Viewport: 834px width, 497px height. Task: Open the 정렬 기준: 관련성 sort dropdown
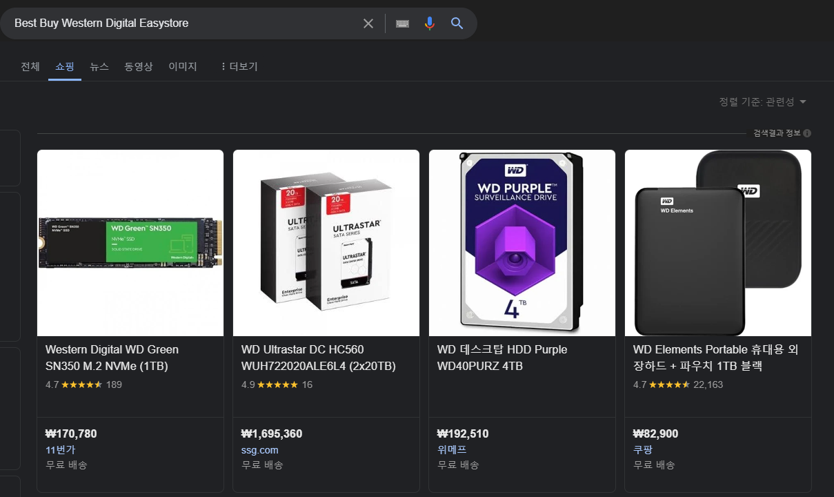[x=763, y=102]
